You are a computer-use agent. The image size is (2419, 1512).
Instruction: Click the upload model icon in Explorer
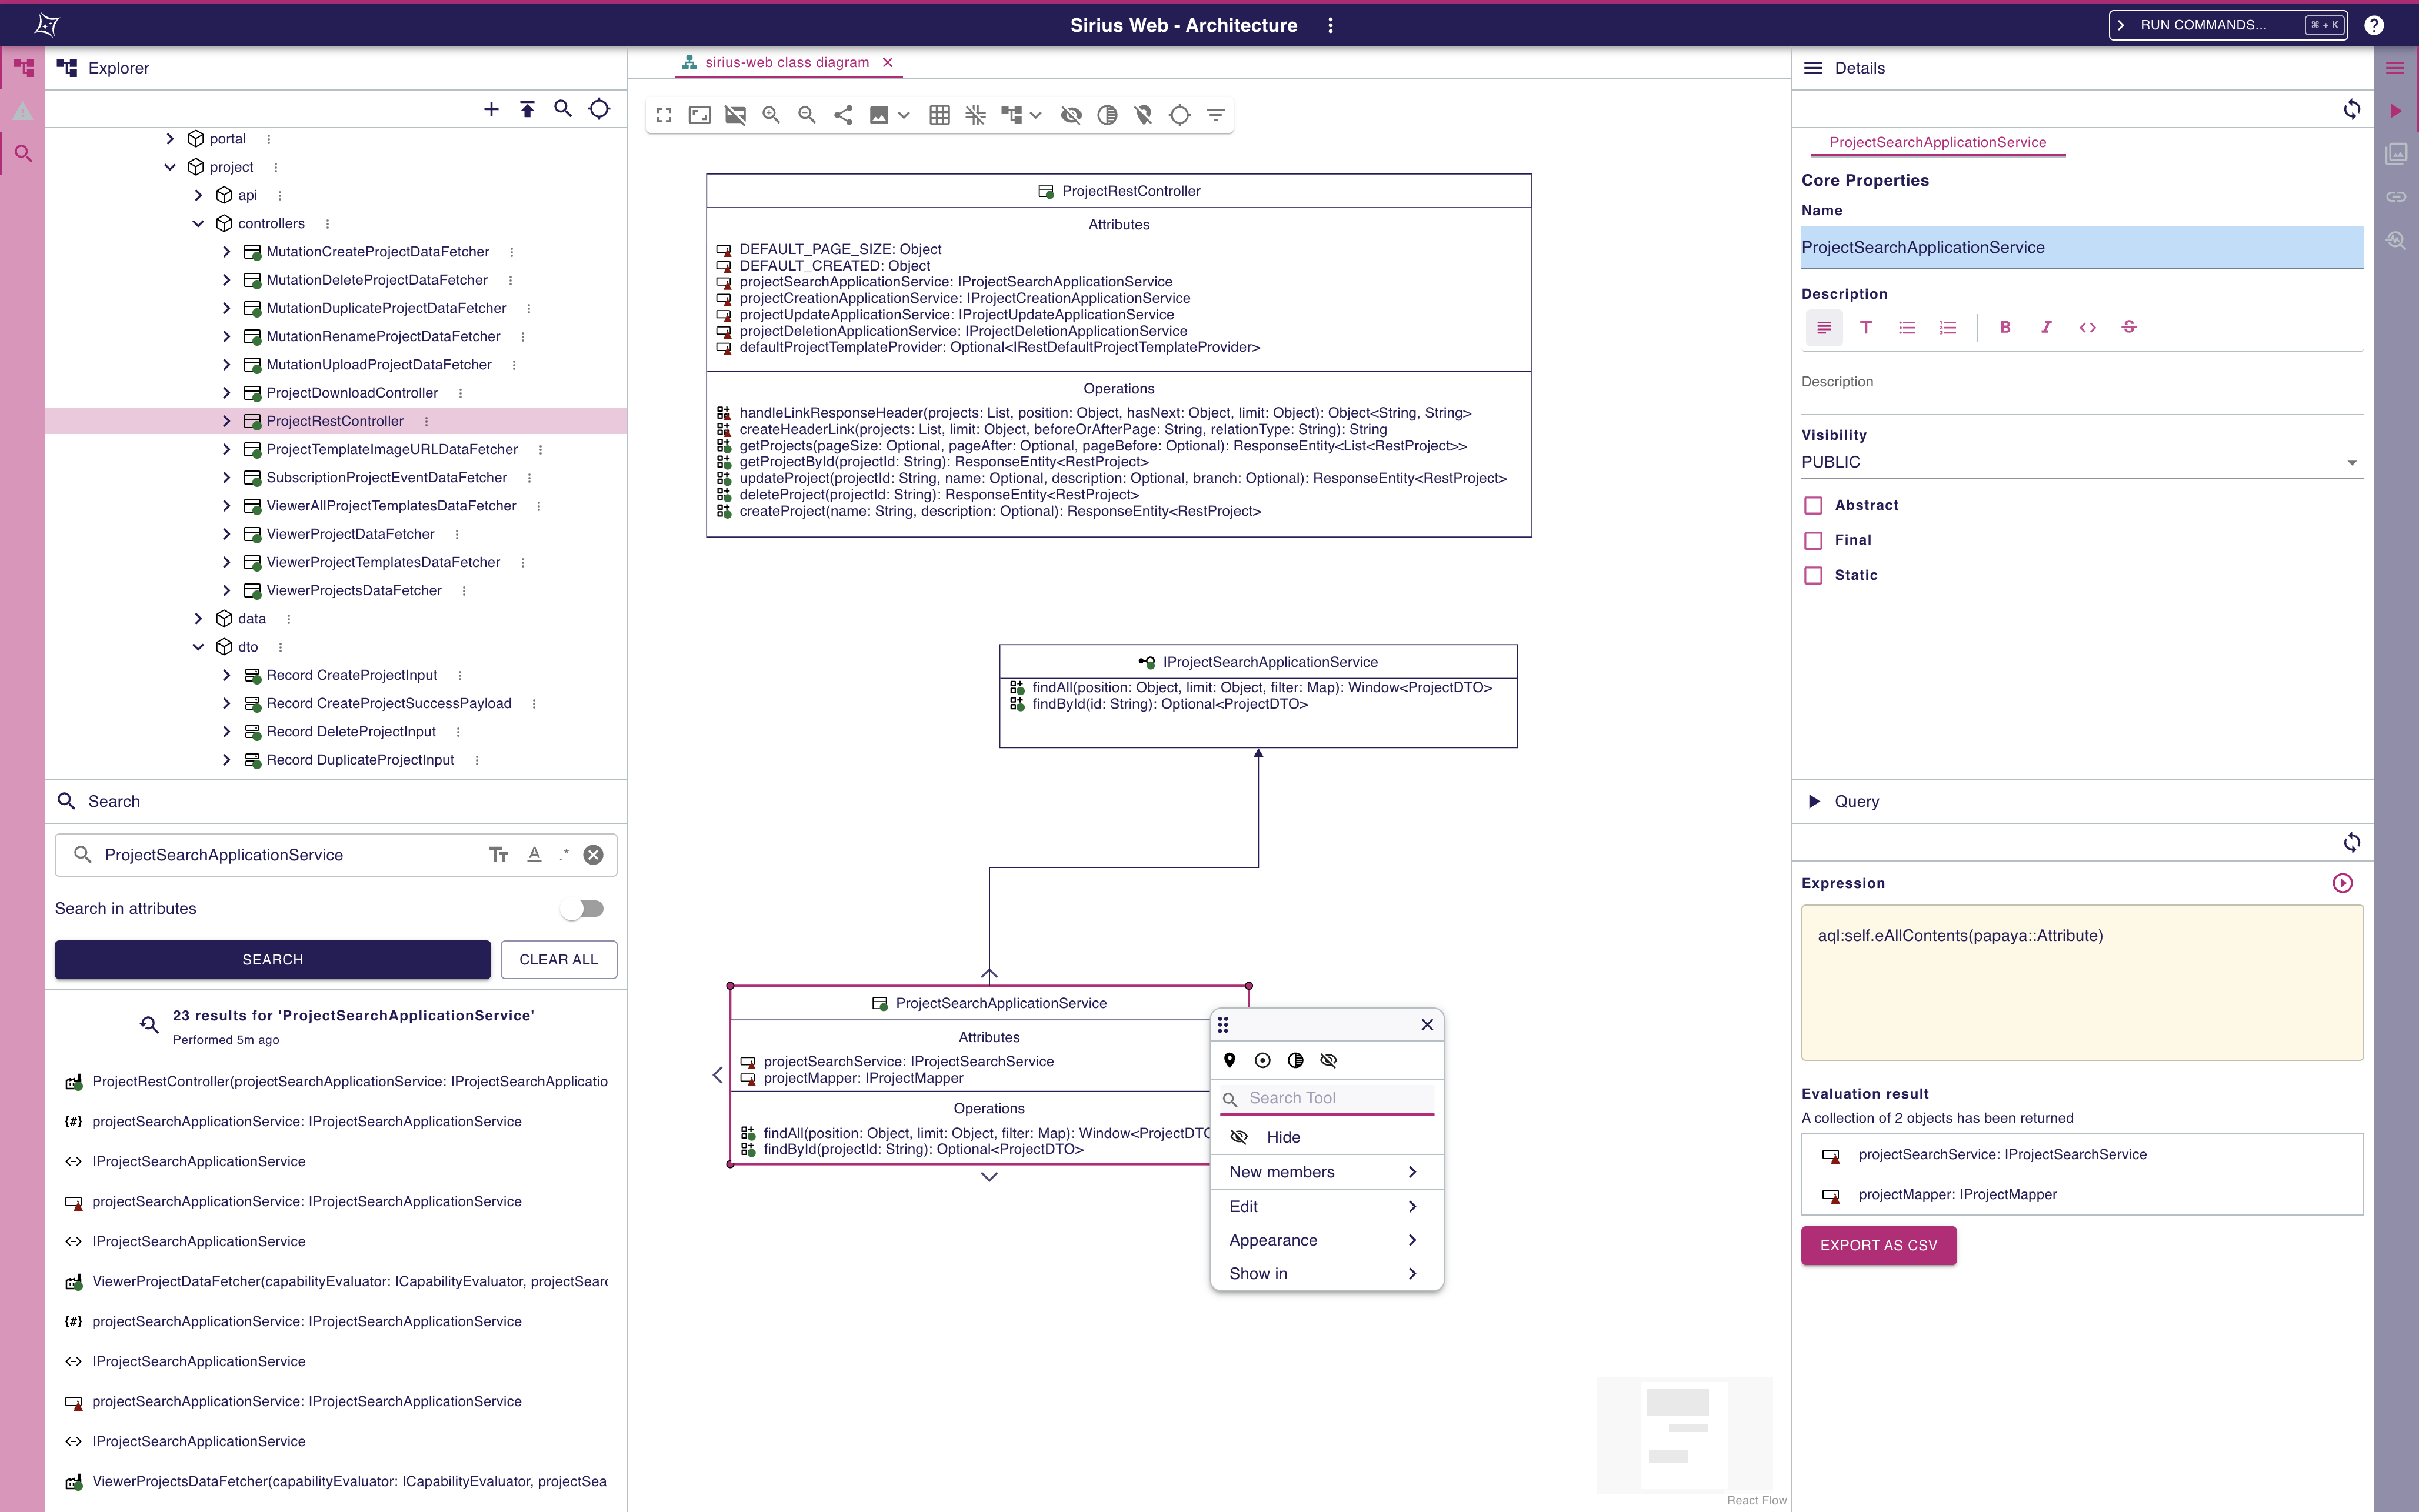point(527,109)
